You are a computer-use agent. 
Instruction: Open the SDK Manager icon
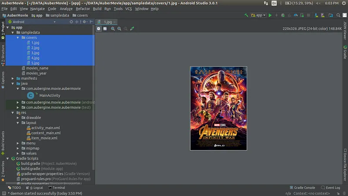coord(316,15)
